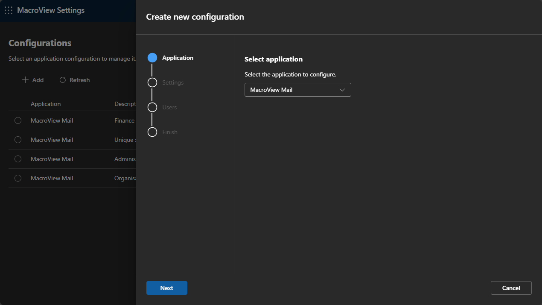Open the MacroView Mail application dropdown
Image resolution: width=542 pixels, height=305 pixels.
pos(297,90)
